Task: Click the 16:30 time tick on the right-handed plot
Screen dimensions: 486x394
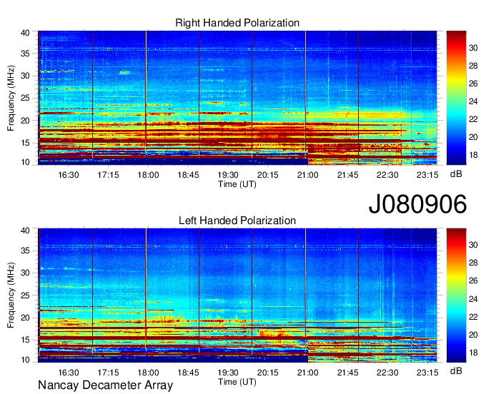Action: click(69, 175)
